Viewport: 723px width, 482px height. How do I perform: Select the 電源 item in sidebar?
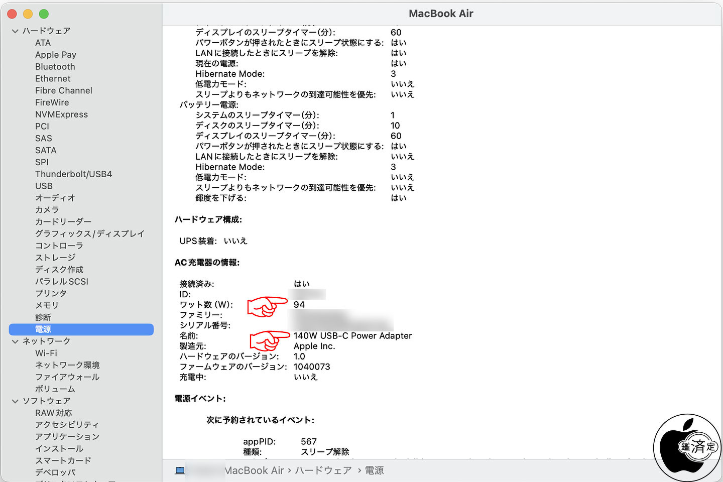[43, 329]
